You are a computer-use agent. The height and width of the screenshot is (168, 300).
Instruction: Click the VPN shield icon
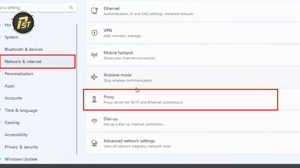click(x=94, y=33)
